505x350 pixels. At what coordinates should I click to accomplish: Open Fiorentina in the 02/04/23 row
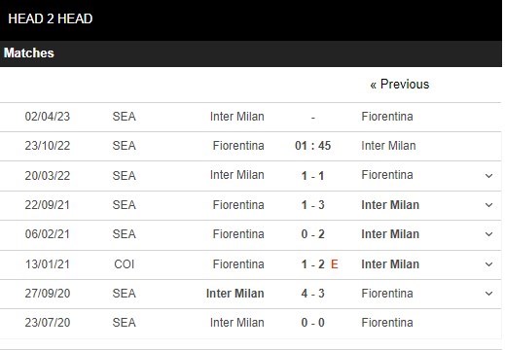tap(387, 117)
